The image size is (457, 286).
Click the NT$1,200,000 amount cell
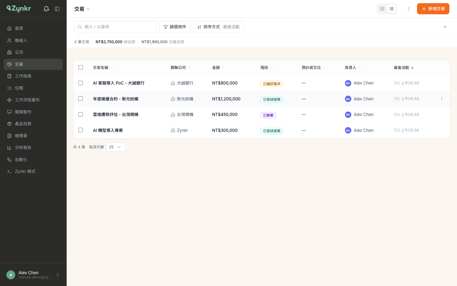point(226,99)
